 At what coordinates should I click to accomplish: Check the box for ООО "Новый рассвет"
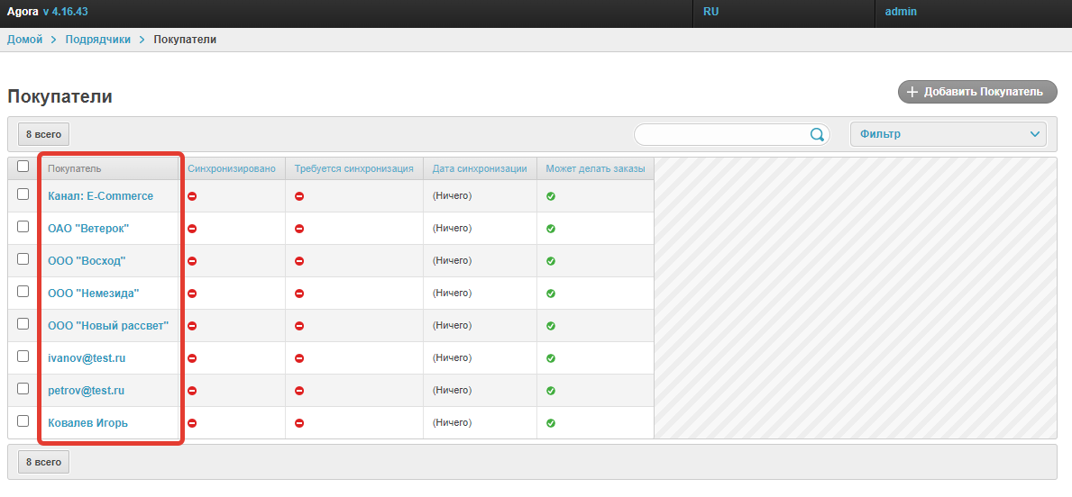23,324
